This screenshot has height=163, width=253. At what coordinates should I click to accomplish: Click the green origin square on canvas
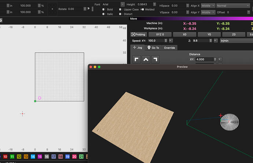[x=35, y=101]
